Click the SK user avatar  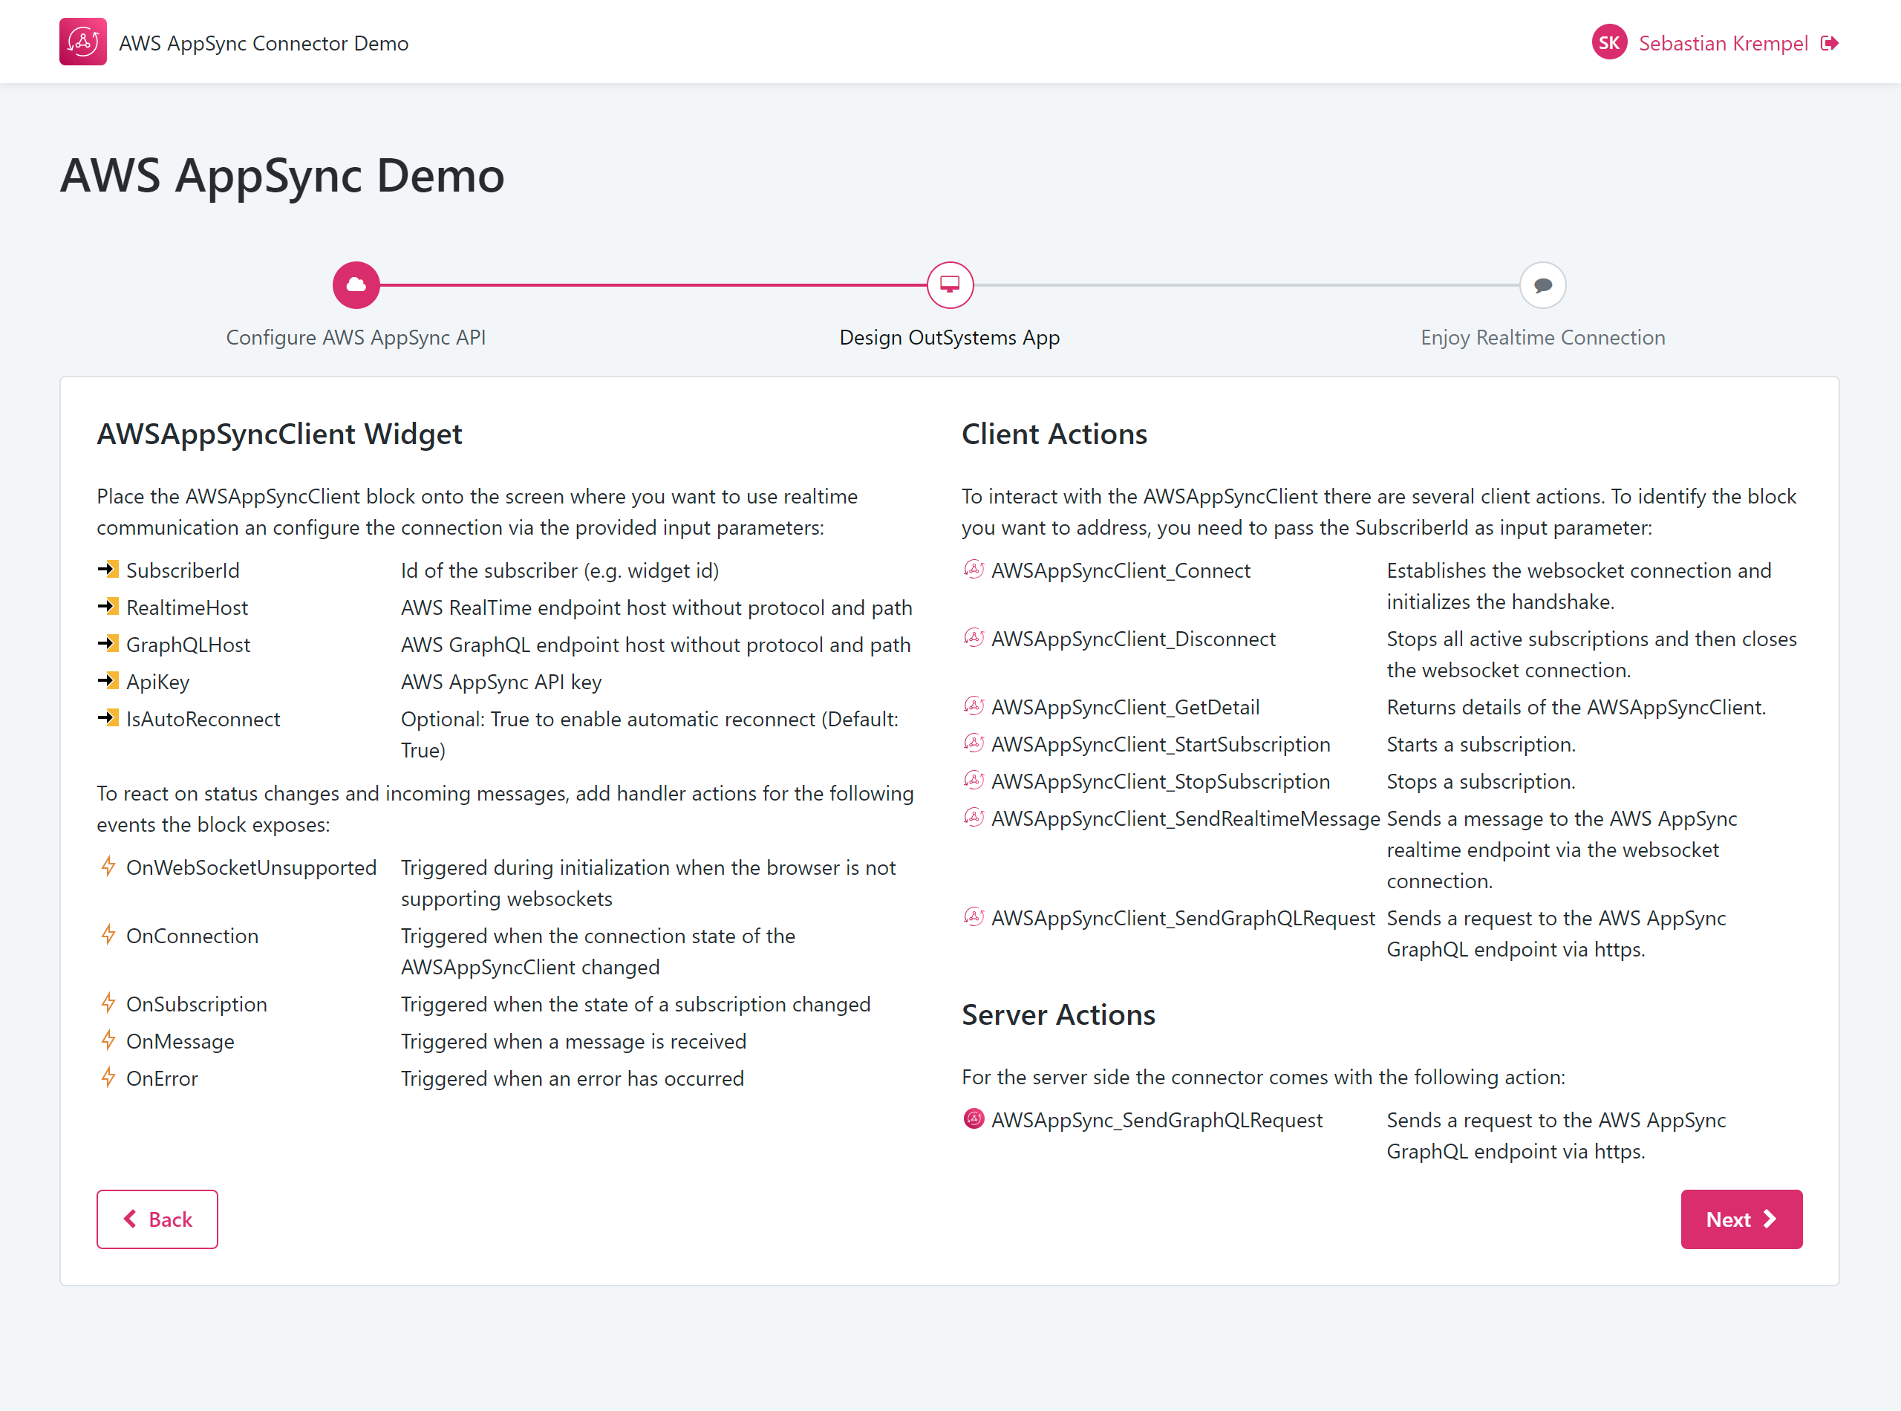pos(1609,43)
